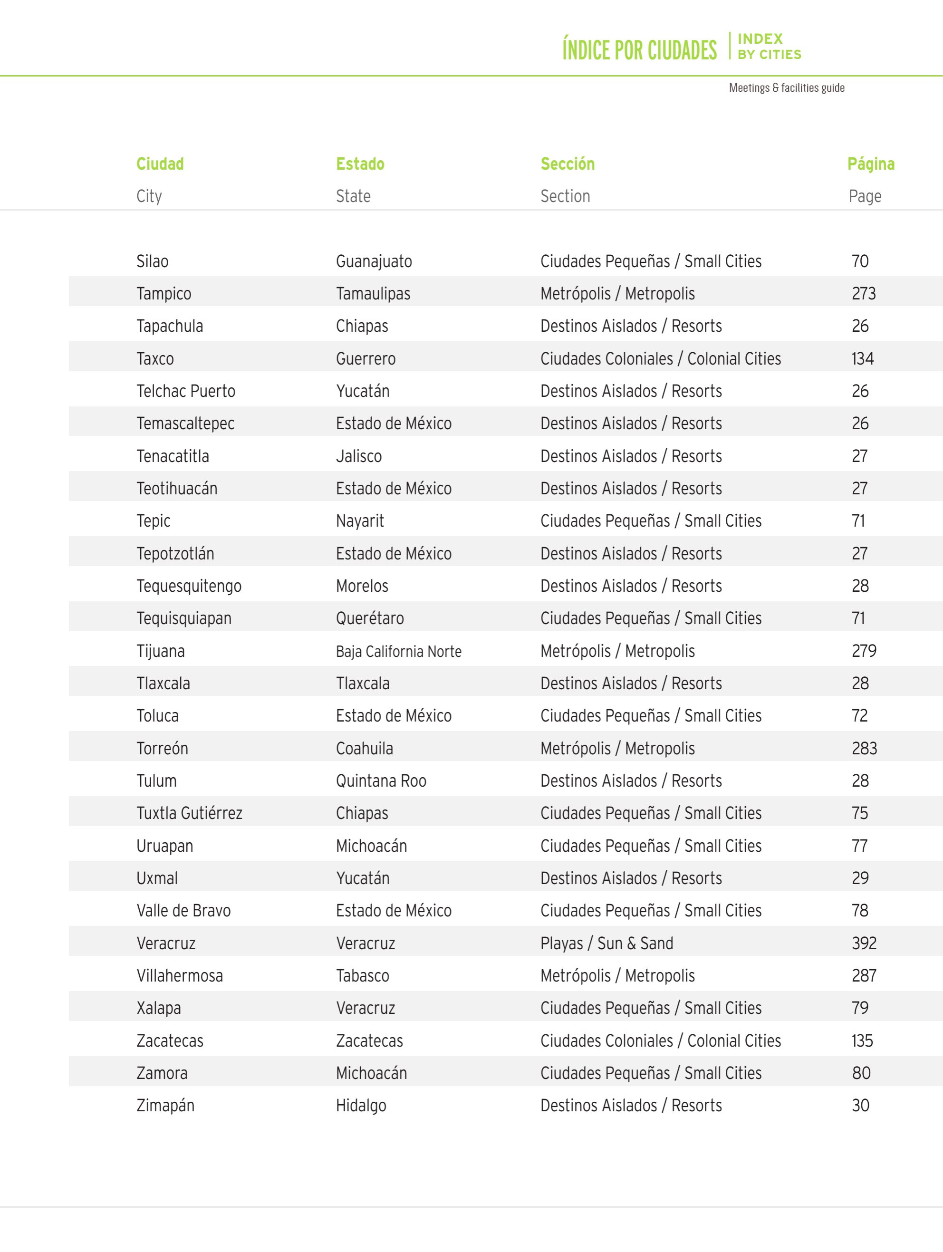The image size is (943, 1252).
Task: Select the Silao city entry
Action: tap(152, 261)
